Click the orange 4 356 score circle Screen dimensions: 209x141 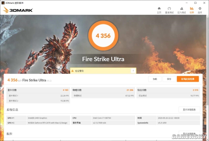[x=103, y=36]
